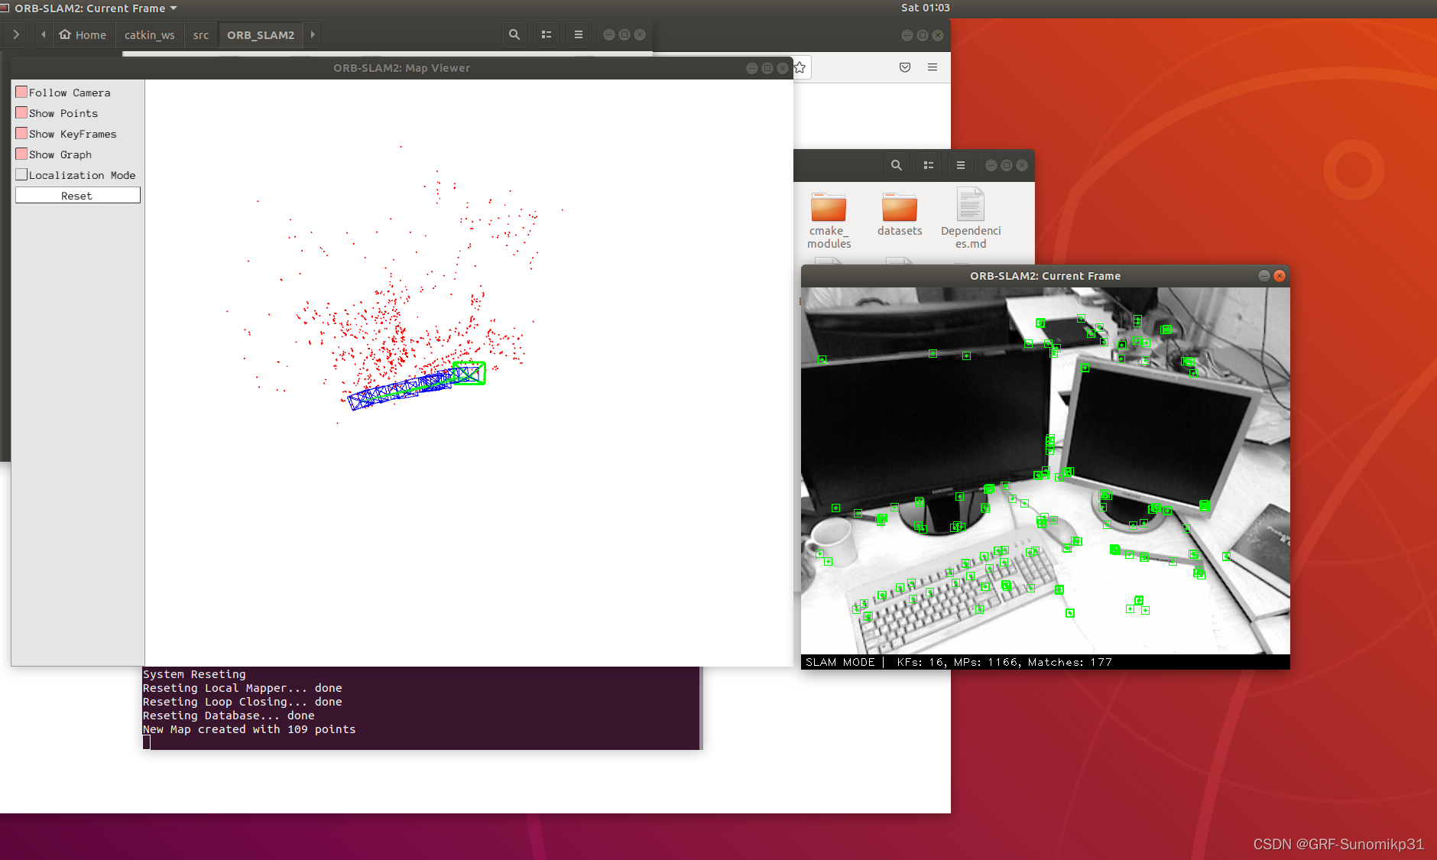Toggle list view icon in top file manager

pos(547,34)
